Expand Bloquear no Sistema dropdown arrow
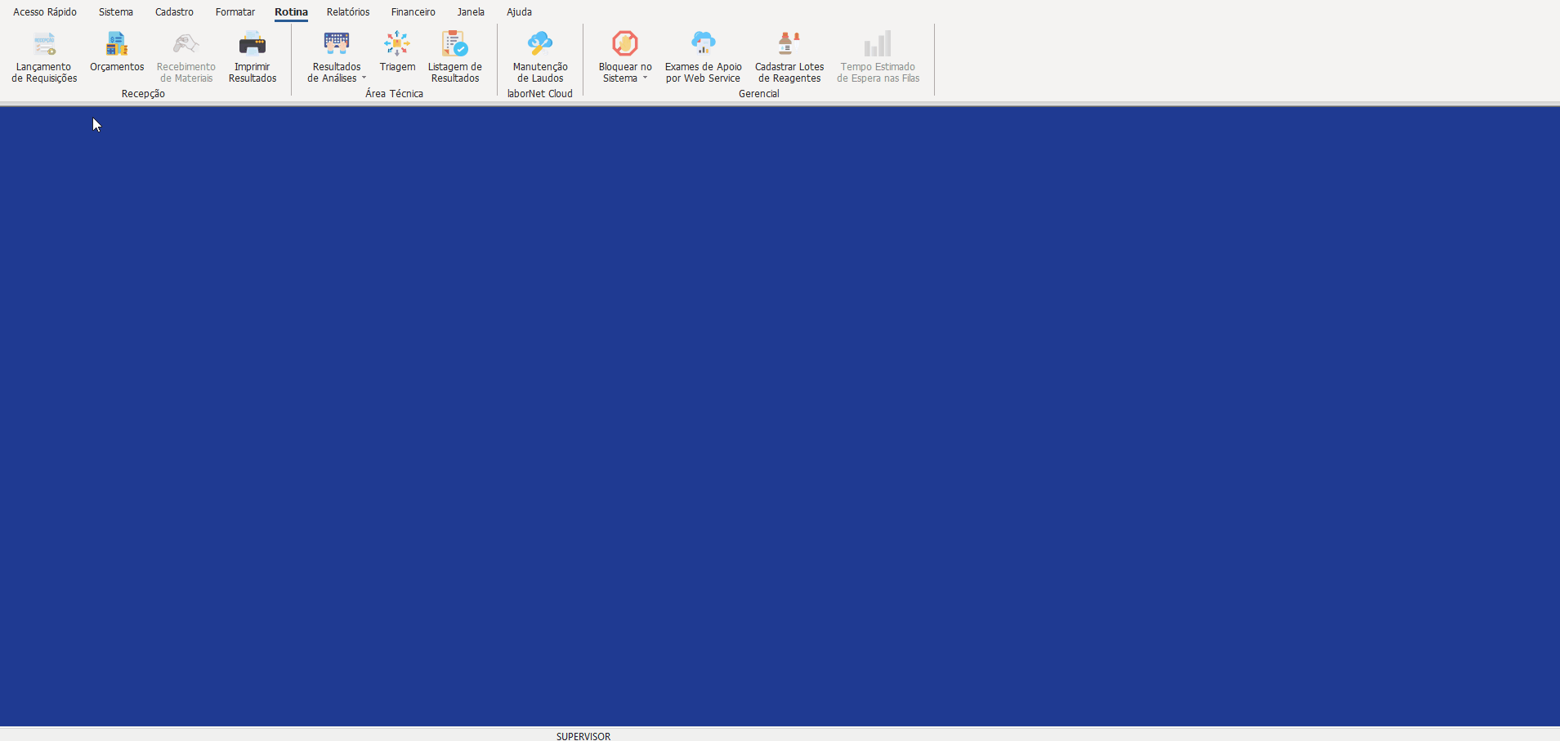The height and width of the screenshot is (741, 1560). coord(645,78)
